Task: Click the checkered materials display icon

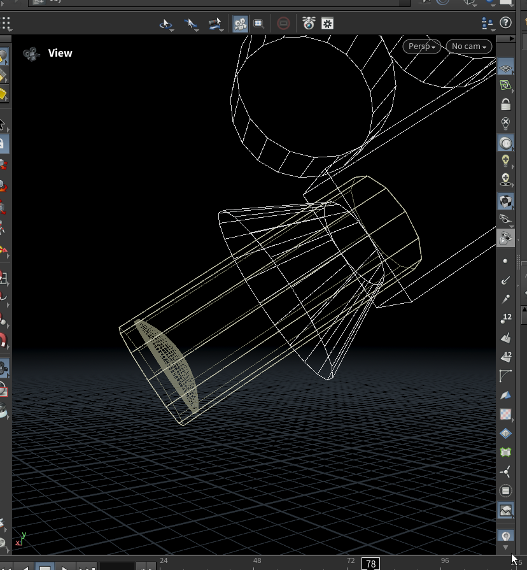Action: tap(505, 415)
